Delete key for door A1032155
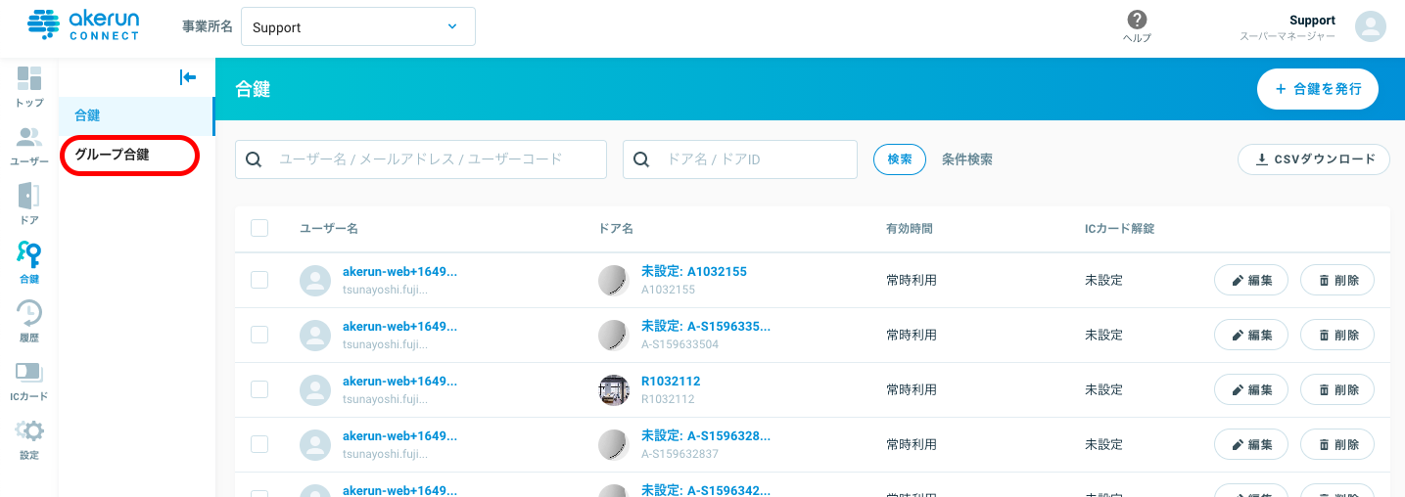This screenshot has height=497, width=1405. 1337,281
